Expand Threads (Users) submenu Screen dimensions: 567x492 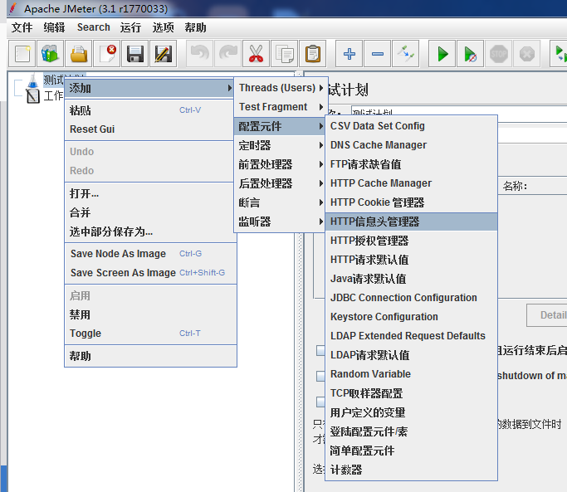[281, 88]
